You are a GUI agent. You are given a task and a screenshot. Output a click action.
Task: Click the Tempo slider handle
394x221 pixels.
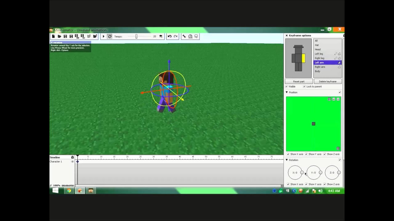coord(136,36)
